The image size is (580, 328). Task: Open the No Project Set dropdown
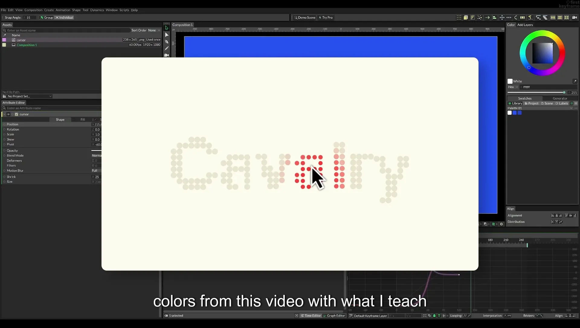30,96
